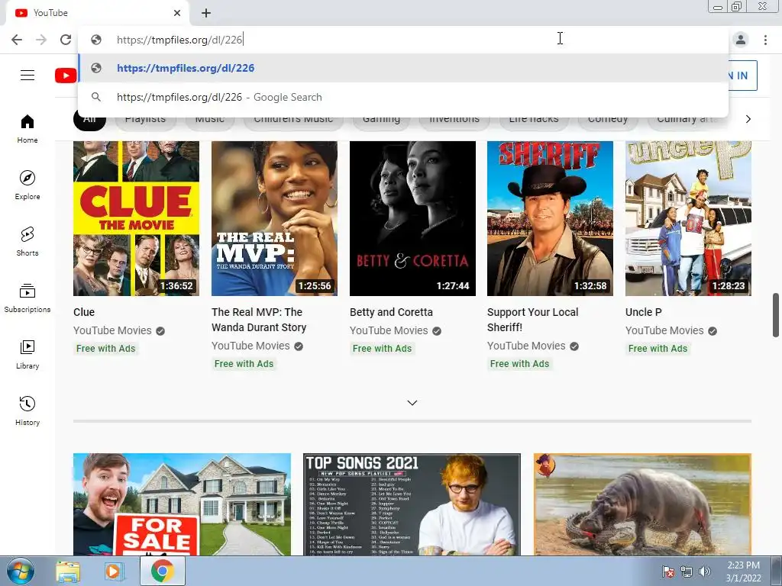Click the Chrome taskbar icon
Image resolution: width=782 pixels, height=586 pixels.
point(162,571)
